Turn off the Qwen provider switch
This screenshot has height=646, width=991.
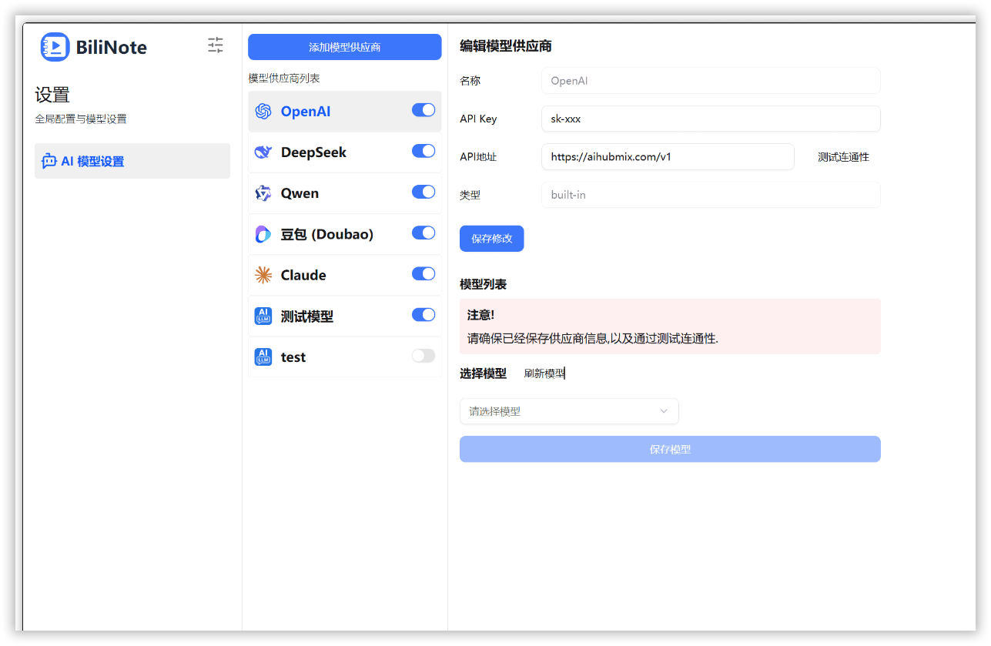pyautogui.click(x=424, y=192)
